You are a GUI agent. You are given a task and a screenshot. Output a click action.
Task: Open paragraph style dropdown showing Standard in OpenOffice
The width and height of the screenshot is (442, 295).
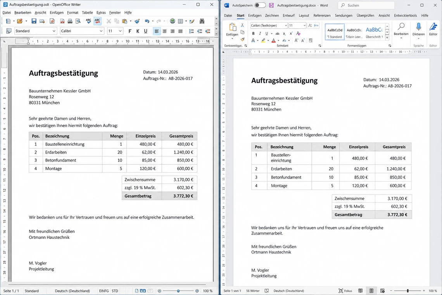point(54,31)
